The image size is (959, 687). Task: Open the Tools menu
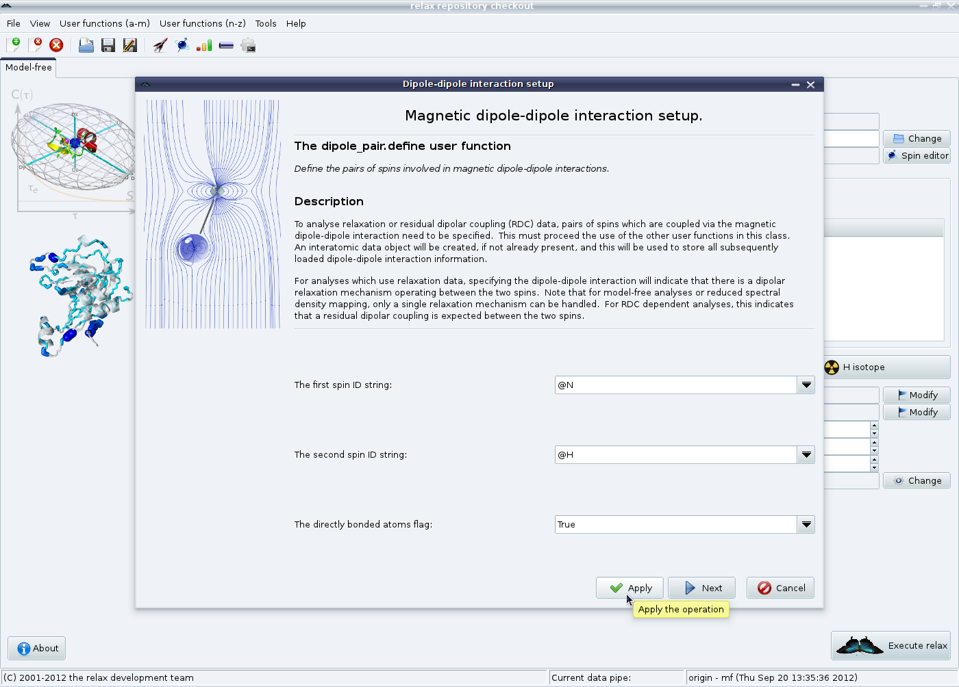tap(266, 23)
